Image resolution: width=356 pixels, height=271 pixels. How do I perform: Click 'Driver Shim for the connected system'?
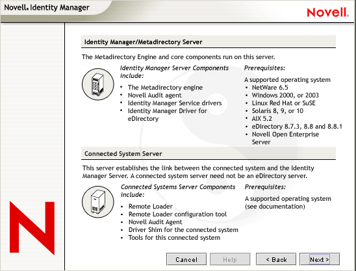click(x=183, y=229)
